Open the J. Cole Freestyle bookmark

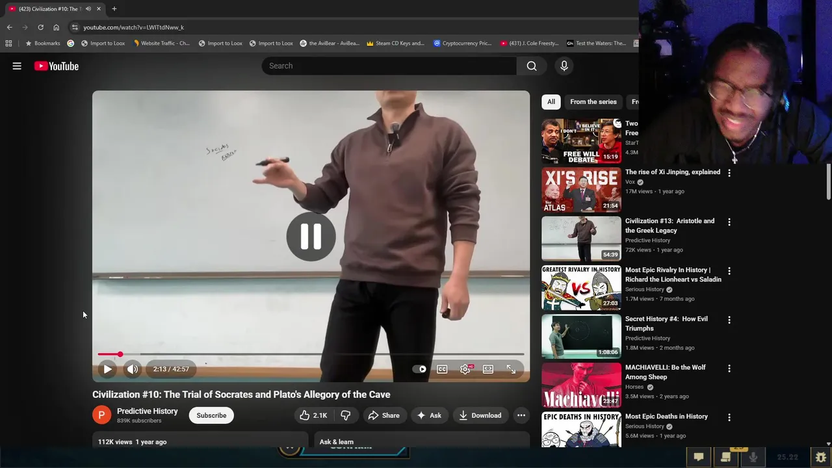pos(529,44)
